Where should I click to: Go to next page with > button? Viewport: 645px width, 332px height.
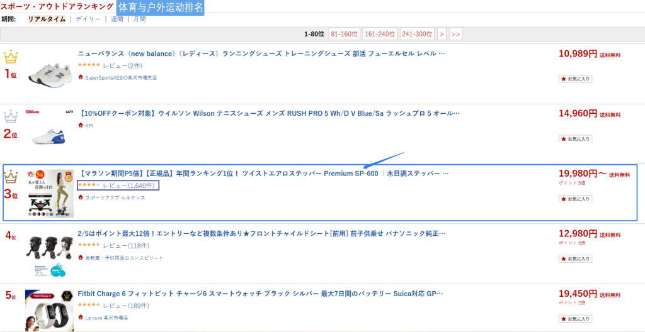[x=442, y=34]
